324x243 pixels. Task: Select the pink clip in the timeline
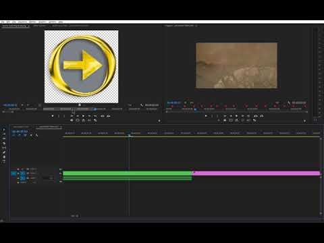pos(256,173)
